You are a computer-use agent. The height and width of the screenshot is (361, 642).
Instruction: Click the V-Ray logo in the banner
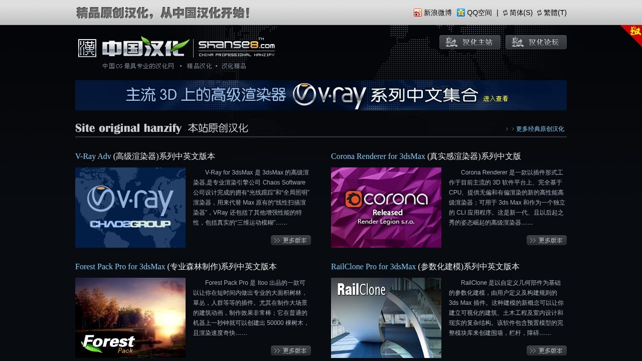pos(329,95)
